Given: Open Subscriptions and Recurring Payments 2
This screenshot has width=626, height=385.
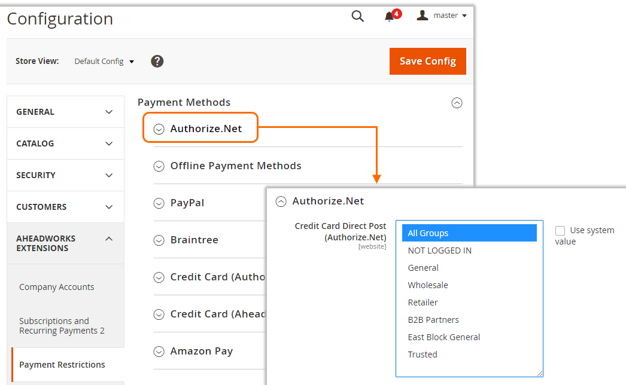Looking at the screenshot, I should (62, 326).
